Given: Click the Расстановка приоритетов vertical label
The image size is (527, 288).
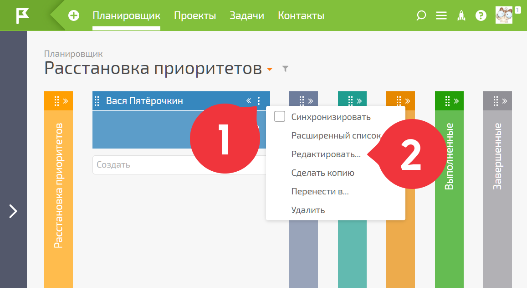Looking at the screenshot, I should [58, 185].
